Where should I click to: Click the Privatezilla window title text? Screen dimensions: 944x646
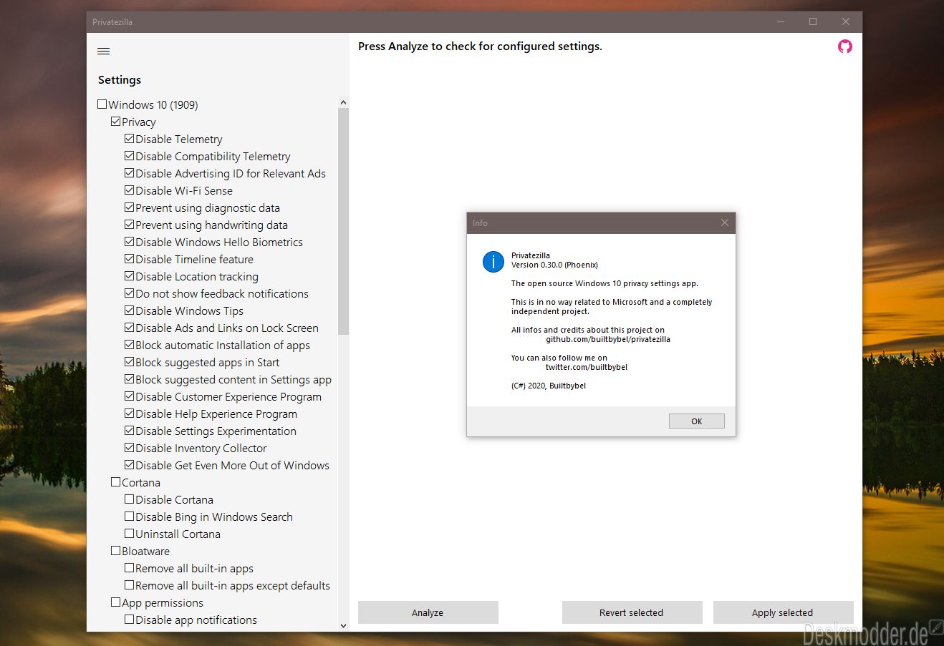[x=112, y=22]
